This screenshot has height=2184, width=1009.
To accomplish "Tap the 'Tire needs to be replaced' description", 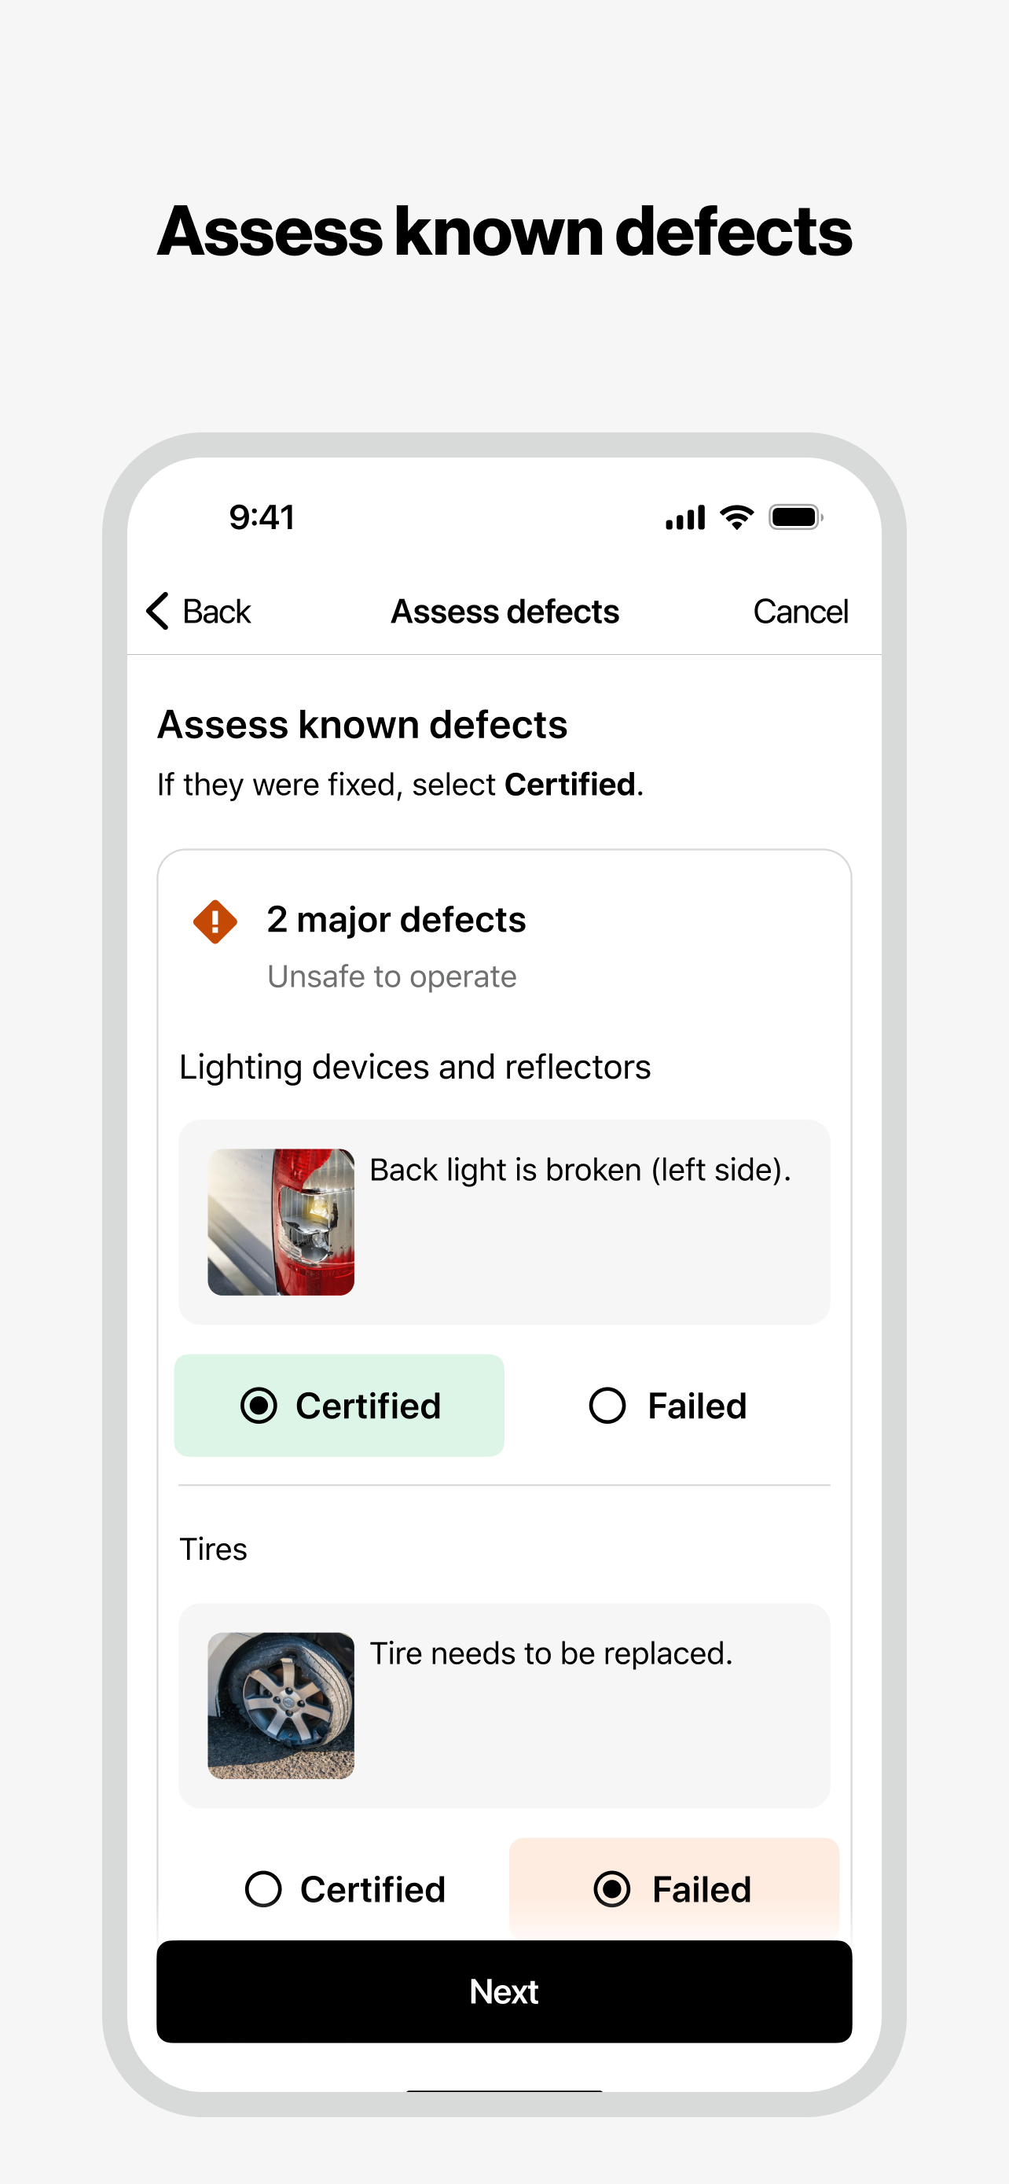I will 551,1653.
